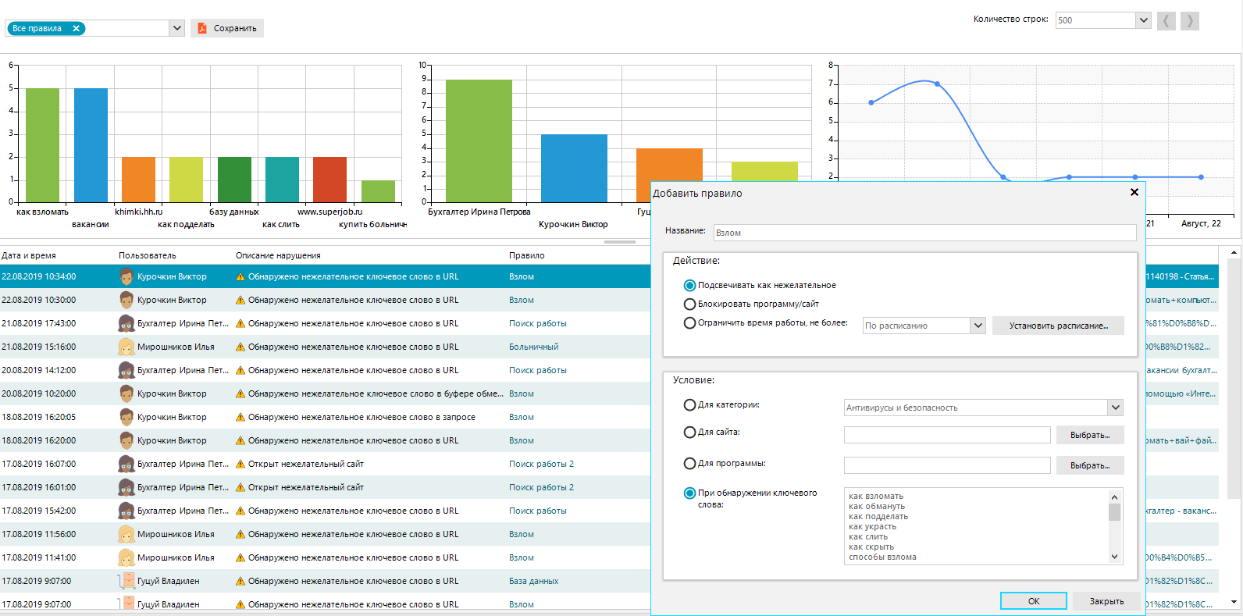The width and height of the screenshot is (1243, 616).
Task: Click Мирошников Илья avatar at 21.08.2019 15:16:00
Action: [x=126, y=347]
